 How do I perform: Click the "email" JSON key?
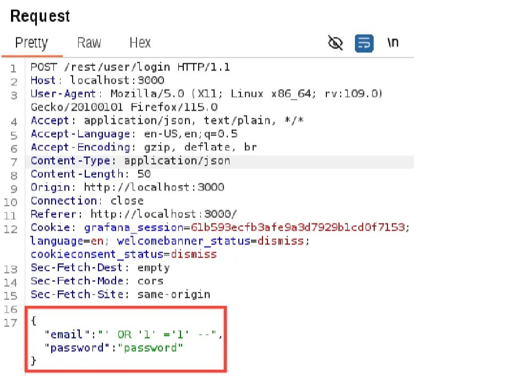[x=67, y=335]
